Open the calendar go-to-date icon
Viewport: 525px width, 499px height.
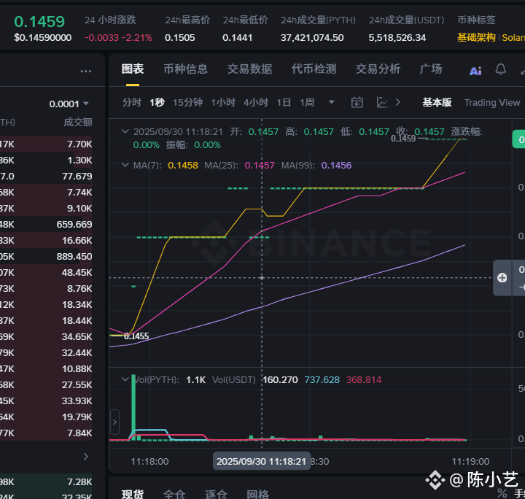point(357,103)
